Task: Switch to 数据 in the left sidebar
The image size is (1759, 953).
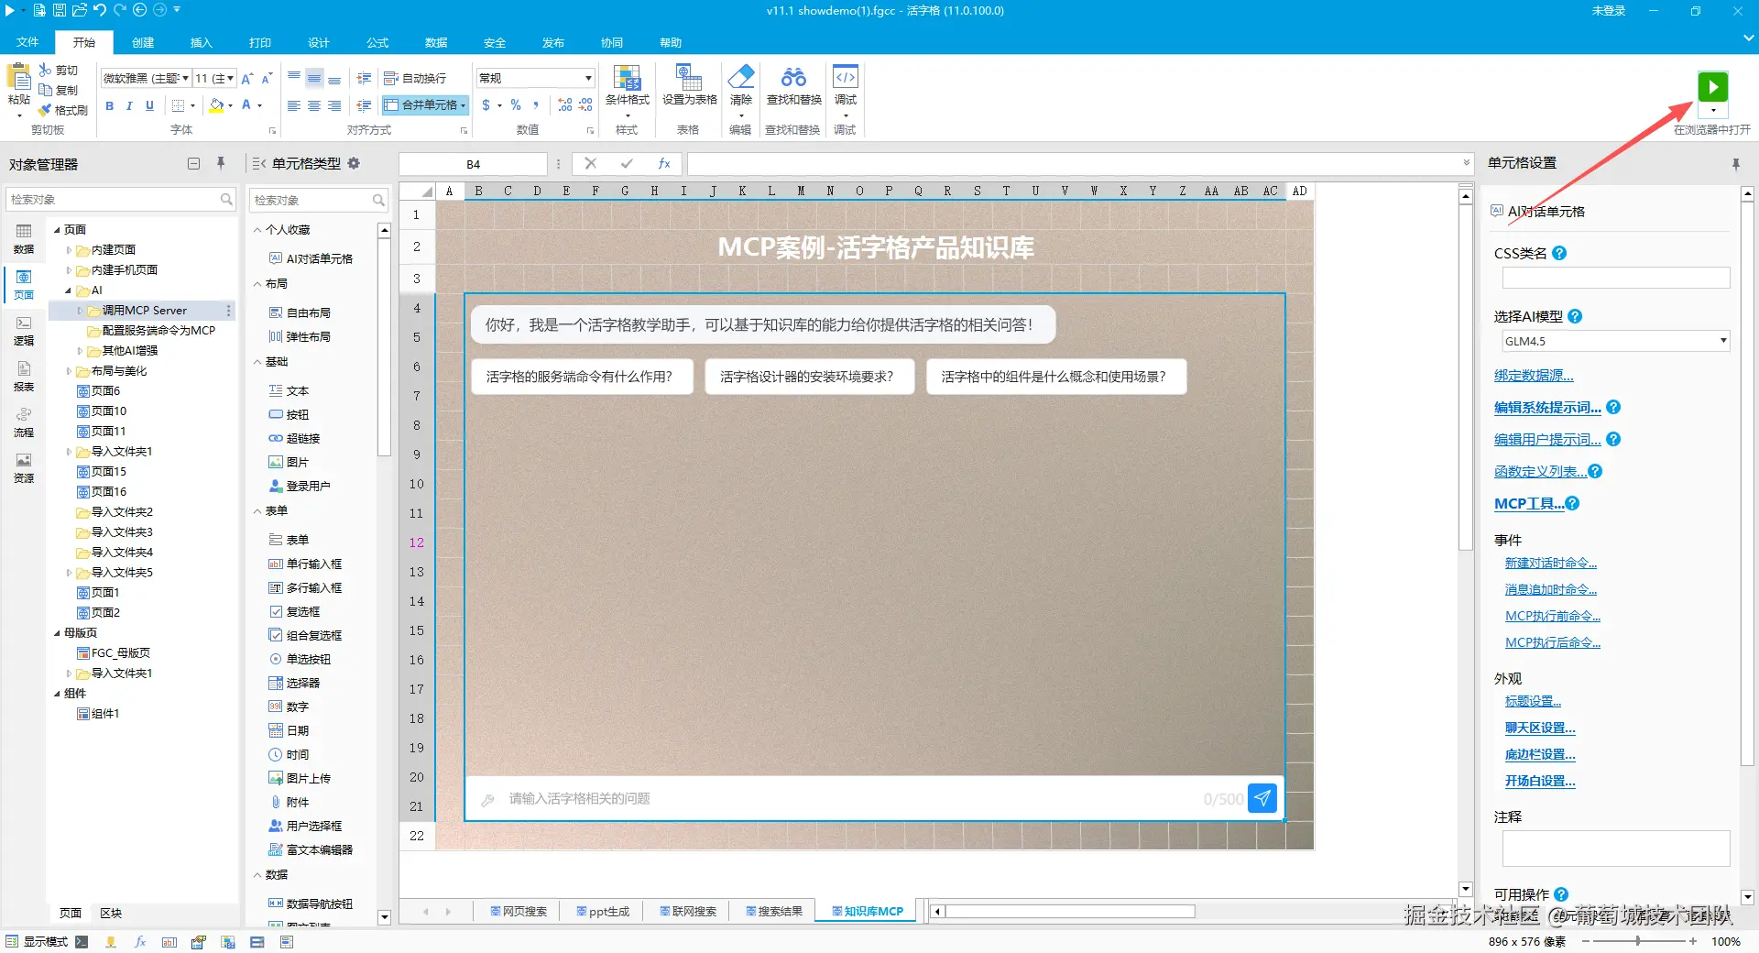Action: pyautogui.click(x=24, y=238)
